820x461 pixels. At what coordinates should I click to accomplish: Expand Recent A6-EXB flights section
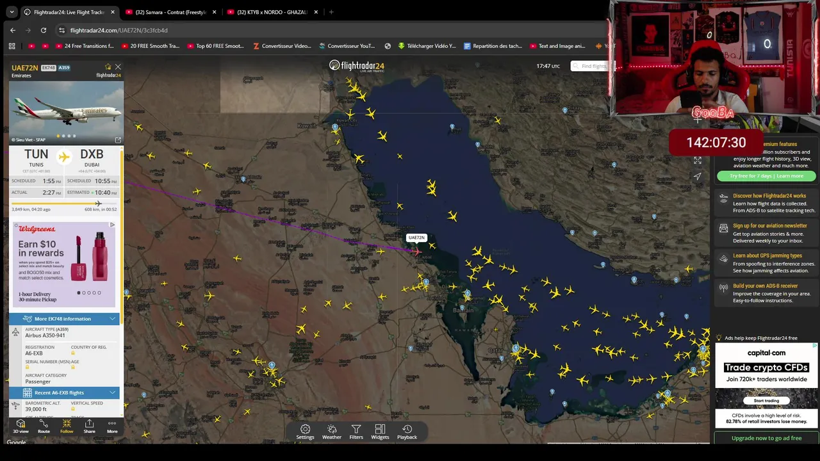[64, 392]
